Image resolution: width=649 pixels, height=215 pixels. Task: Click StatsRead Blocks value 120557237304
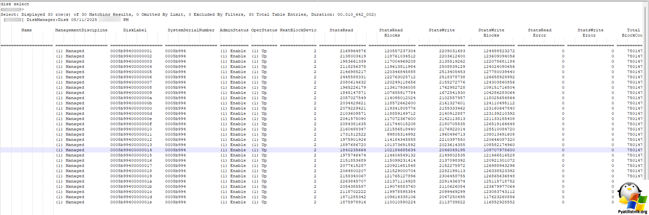400,51
